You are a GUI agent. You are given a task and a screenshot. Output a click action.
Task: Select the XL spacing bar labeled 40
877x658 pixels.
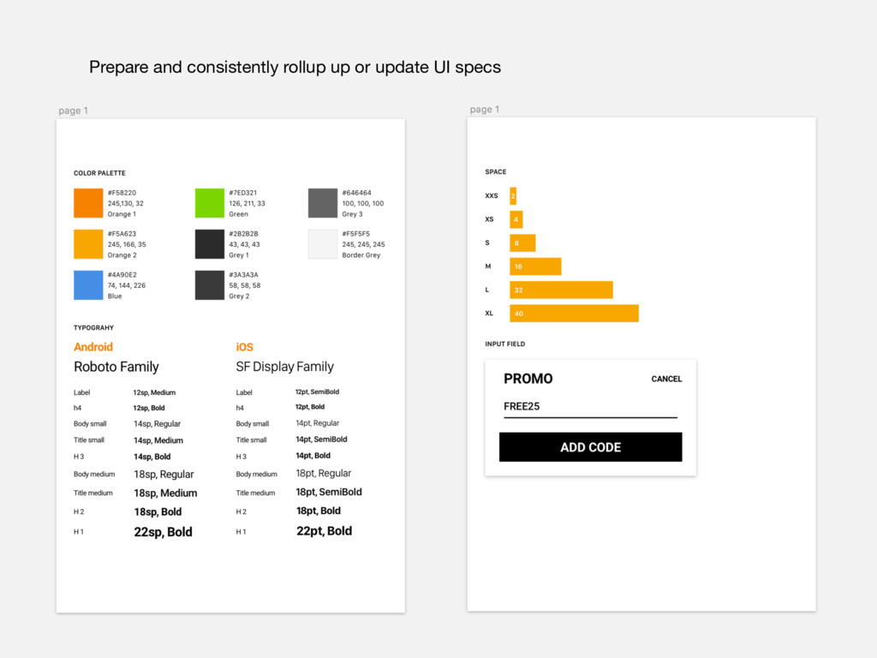574,314
